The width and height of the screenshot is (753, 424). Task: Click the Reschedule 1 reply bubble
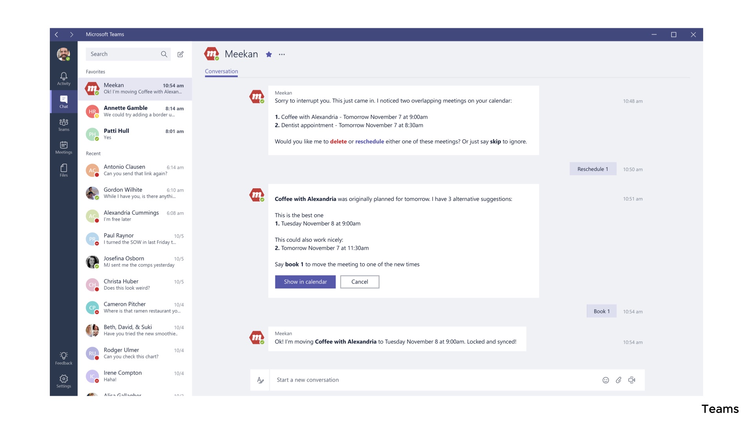593,169
